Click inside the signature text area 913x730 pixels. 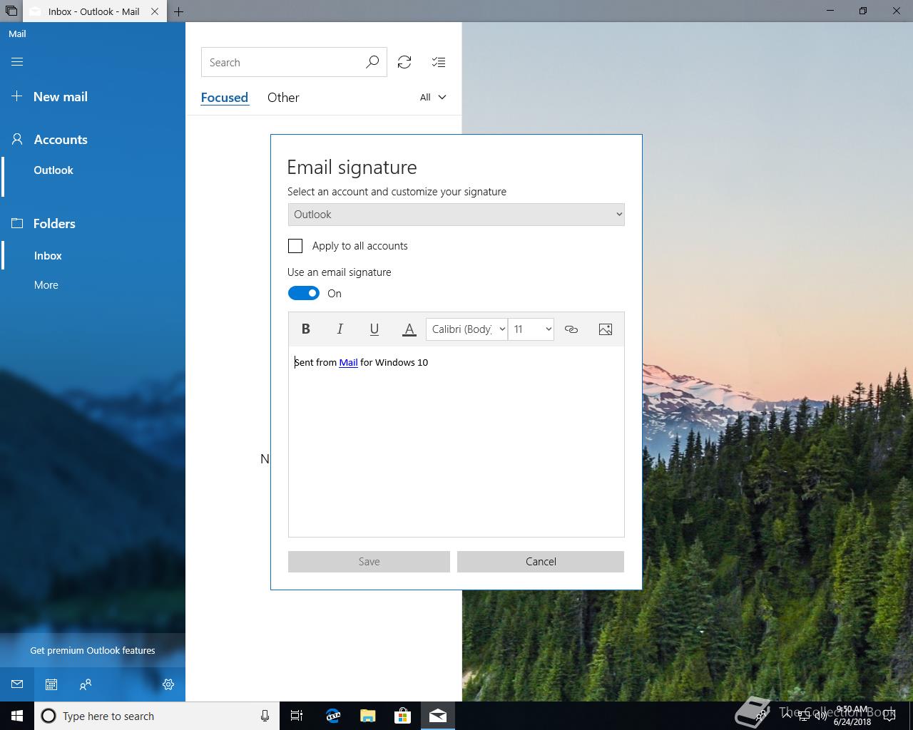click(x=456, y=441)
